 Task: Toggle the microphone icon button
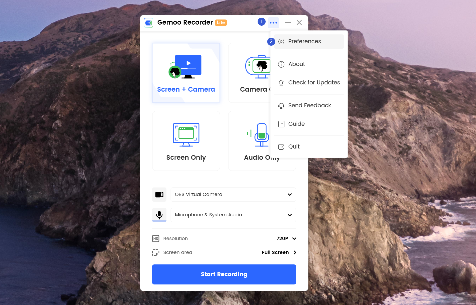(159, 215)
